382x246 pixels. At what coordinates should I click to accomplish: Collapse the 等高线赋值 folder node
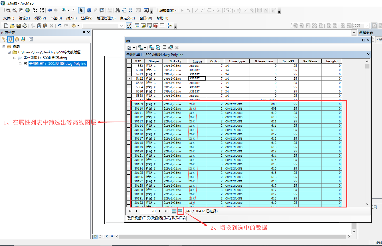(9, 52)
